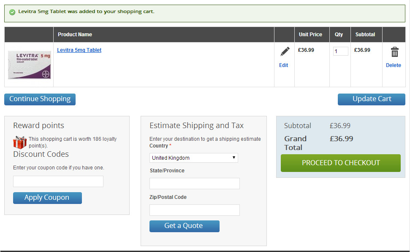Click the Edit text link
The height and width of the screenshot is (252, 410).
(283, 65)
